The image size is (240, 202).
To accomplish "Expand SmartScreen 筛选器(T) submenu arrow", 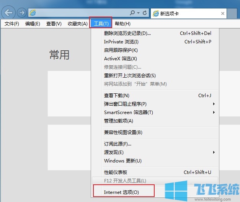I will tap(214, 113).
